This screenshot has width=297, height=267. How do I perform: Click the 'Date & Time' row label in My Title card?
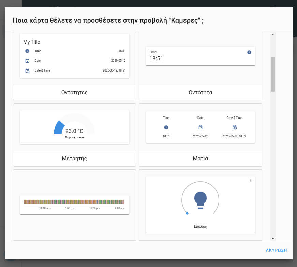[x=42, y=70]
